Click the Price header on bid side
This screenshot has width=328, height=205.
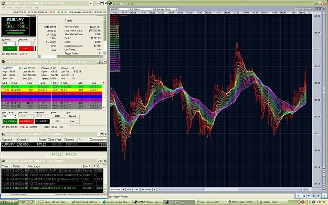[17, 83]
